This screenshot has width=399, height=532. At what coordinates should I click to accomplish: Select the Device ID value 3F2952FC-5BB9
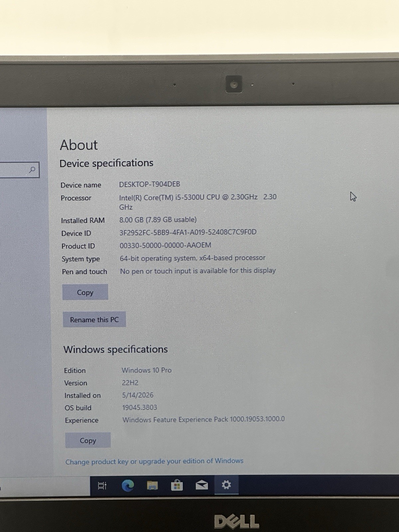[x=188, y=232]
